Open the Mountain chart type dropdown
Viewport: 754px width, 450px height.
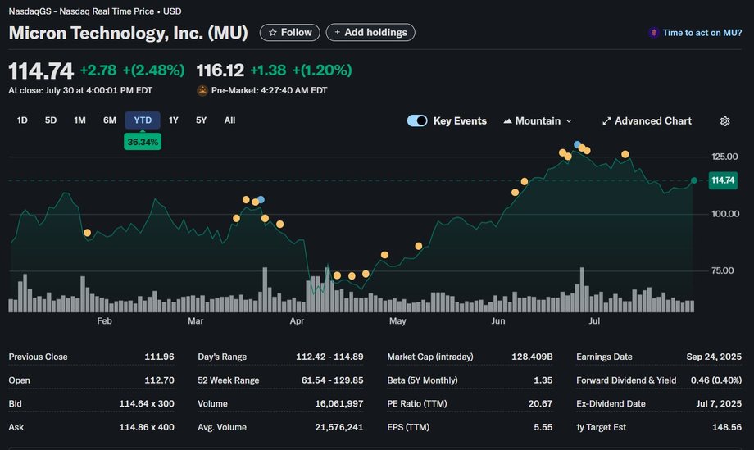(x=538, y=121)
